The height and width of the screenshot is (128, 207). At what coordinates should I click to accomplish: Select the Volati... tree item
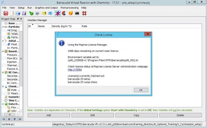13,34
